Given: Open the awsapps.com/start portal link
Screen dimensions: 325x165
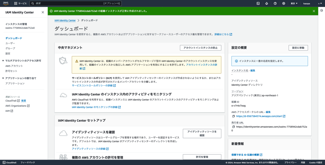Looking at the screenshot, I should [259, 116].
